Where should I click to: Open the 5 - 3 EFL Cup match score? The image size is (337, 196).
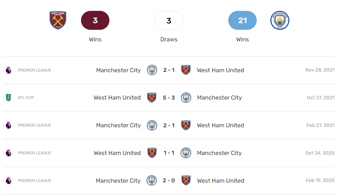169,97
